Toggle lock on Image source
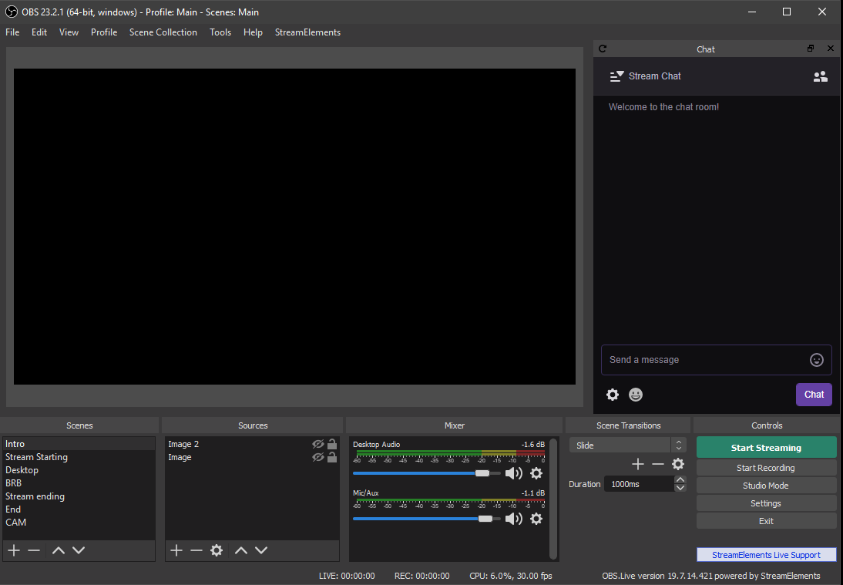Image resolution: width=843 pixels, height=585 pixels. pos(332,457)
